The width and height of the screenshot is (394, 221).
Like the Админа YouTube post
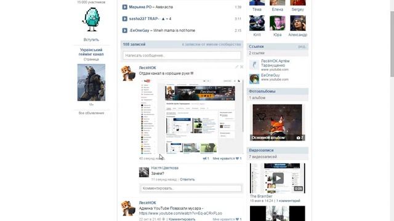point(227,219)
